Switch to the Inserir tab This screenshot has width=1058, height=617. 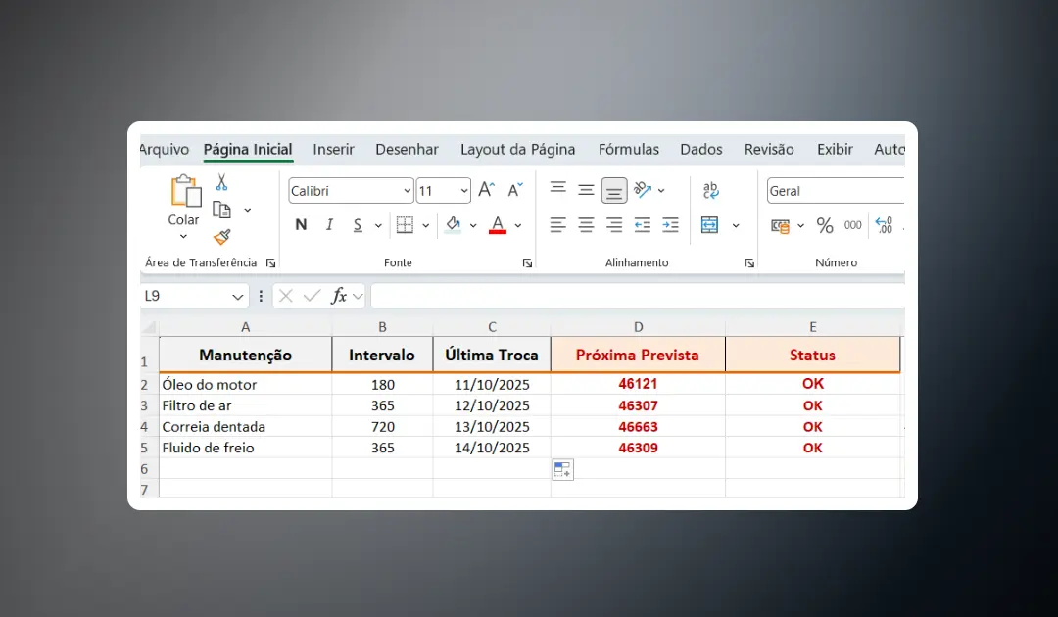(x=333, y=150)
